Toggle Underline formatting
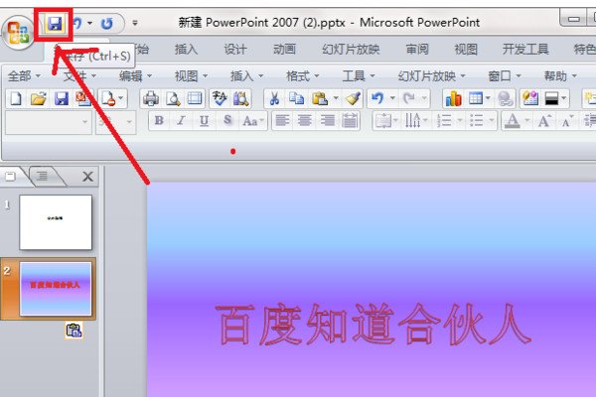This screenshot has width=596, height=397. (x=204, y=121)
